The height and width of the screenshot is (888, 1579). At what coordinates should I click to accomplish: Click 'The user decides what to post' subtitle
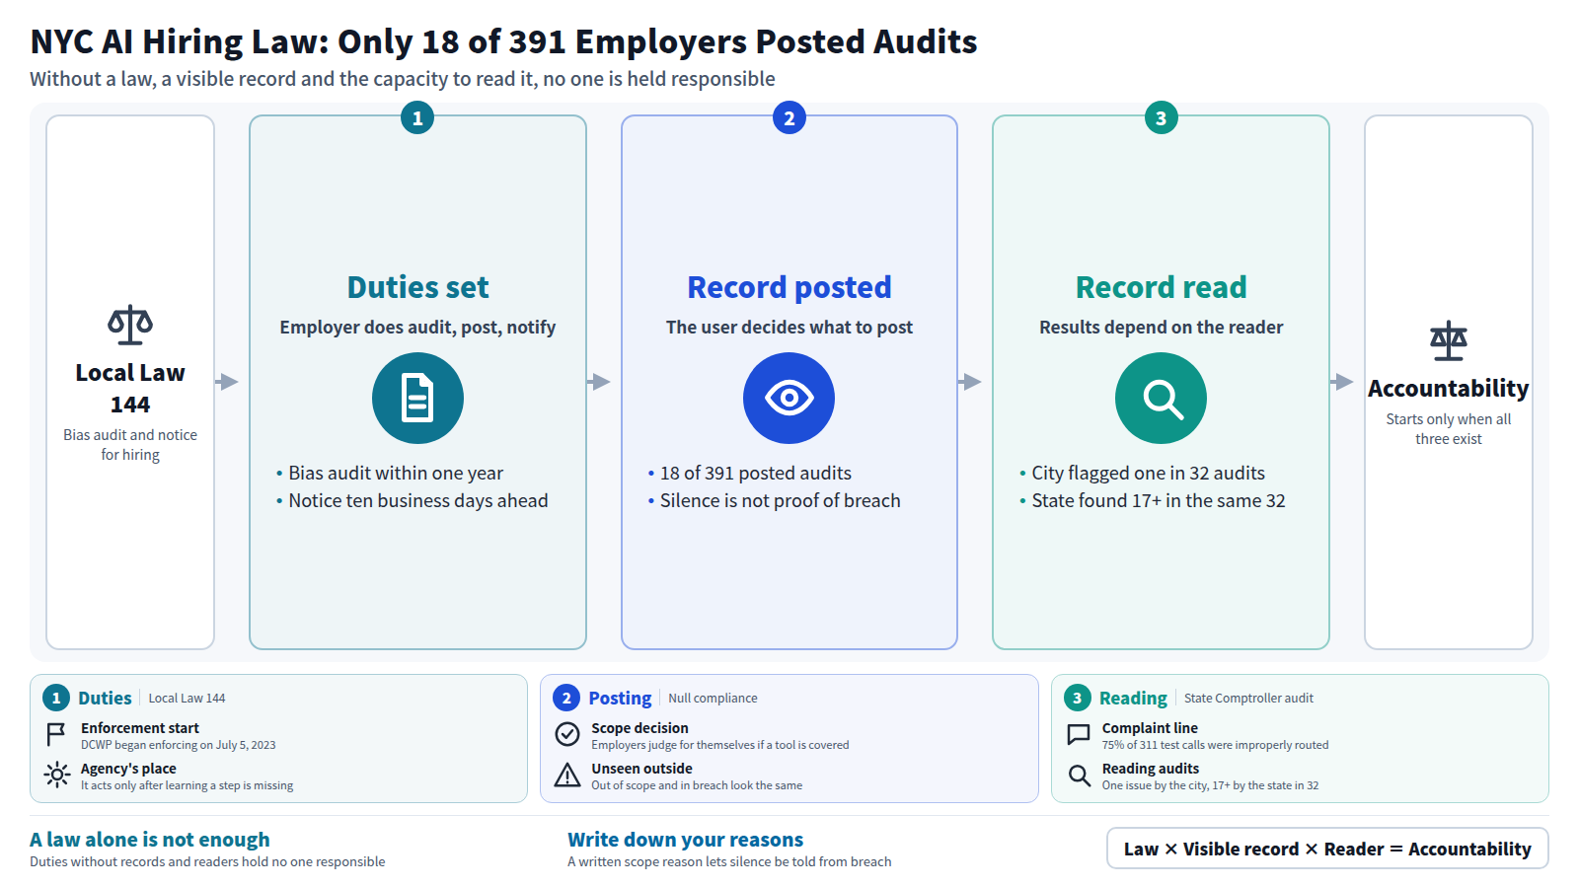point(789,328)
